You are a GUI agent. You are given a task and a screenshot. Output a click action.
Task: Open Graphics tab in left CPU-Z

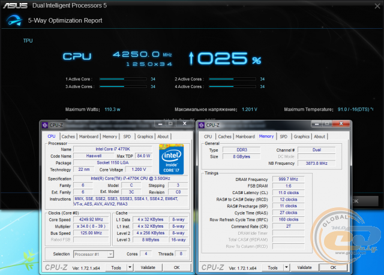tap(145, 137)
